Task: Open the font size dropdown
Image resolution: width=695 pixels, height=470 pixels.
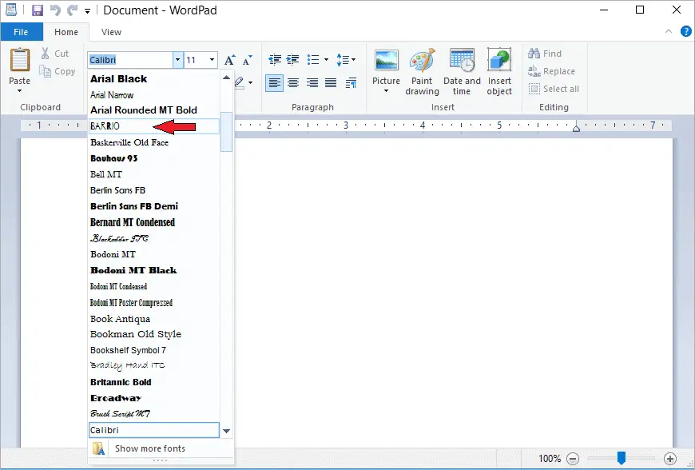Action: pyautogui.click(x=212, y=60)
